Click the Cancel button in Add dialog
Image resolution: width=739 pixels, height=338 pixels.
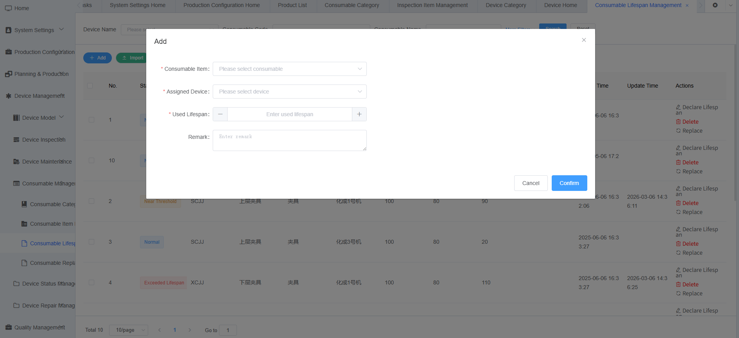pyautogui.click(x=531, y=183)
